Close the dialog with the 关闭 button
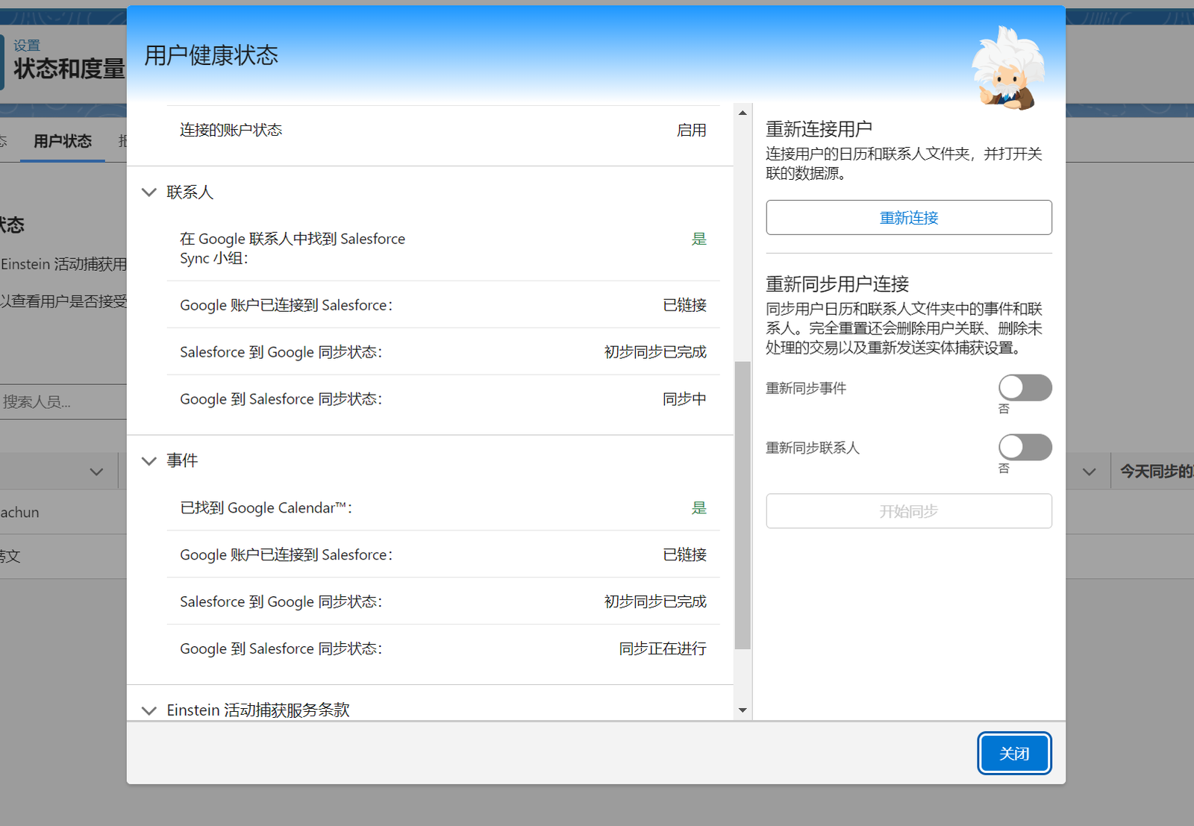This screenshot has width=1194, height=826. [1013, 753]
